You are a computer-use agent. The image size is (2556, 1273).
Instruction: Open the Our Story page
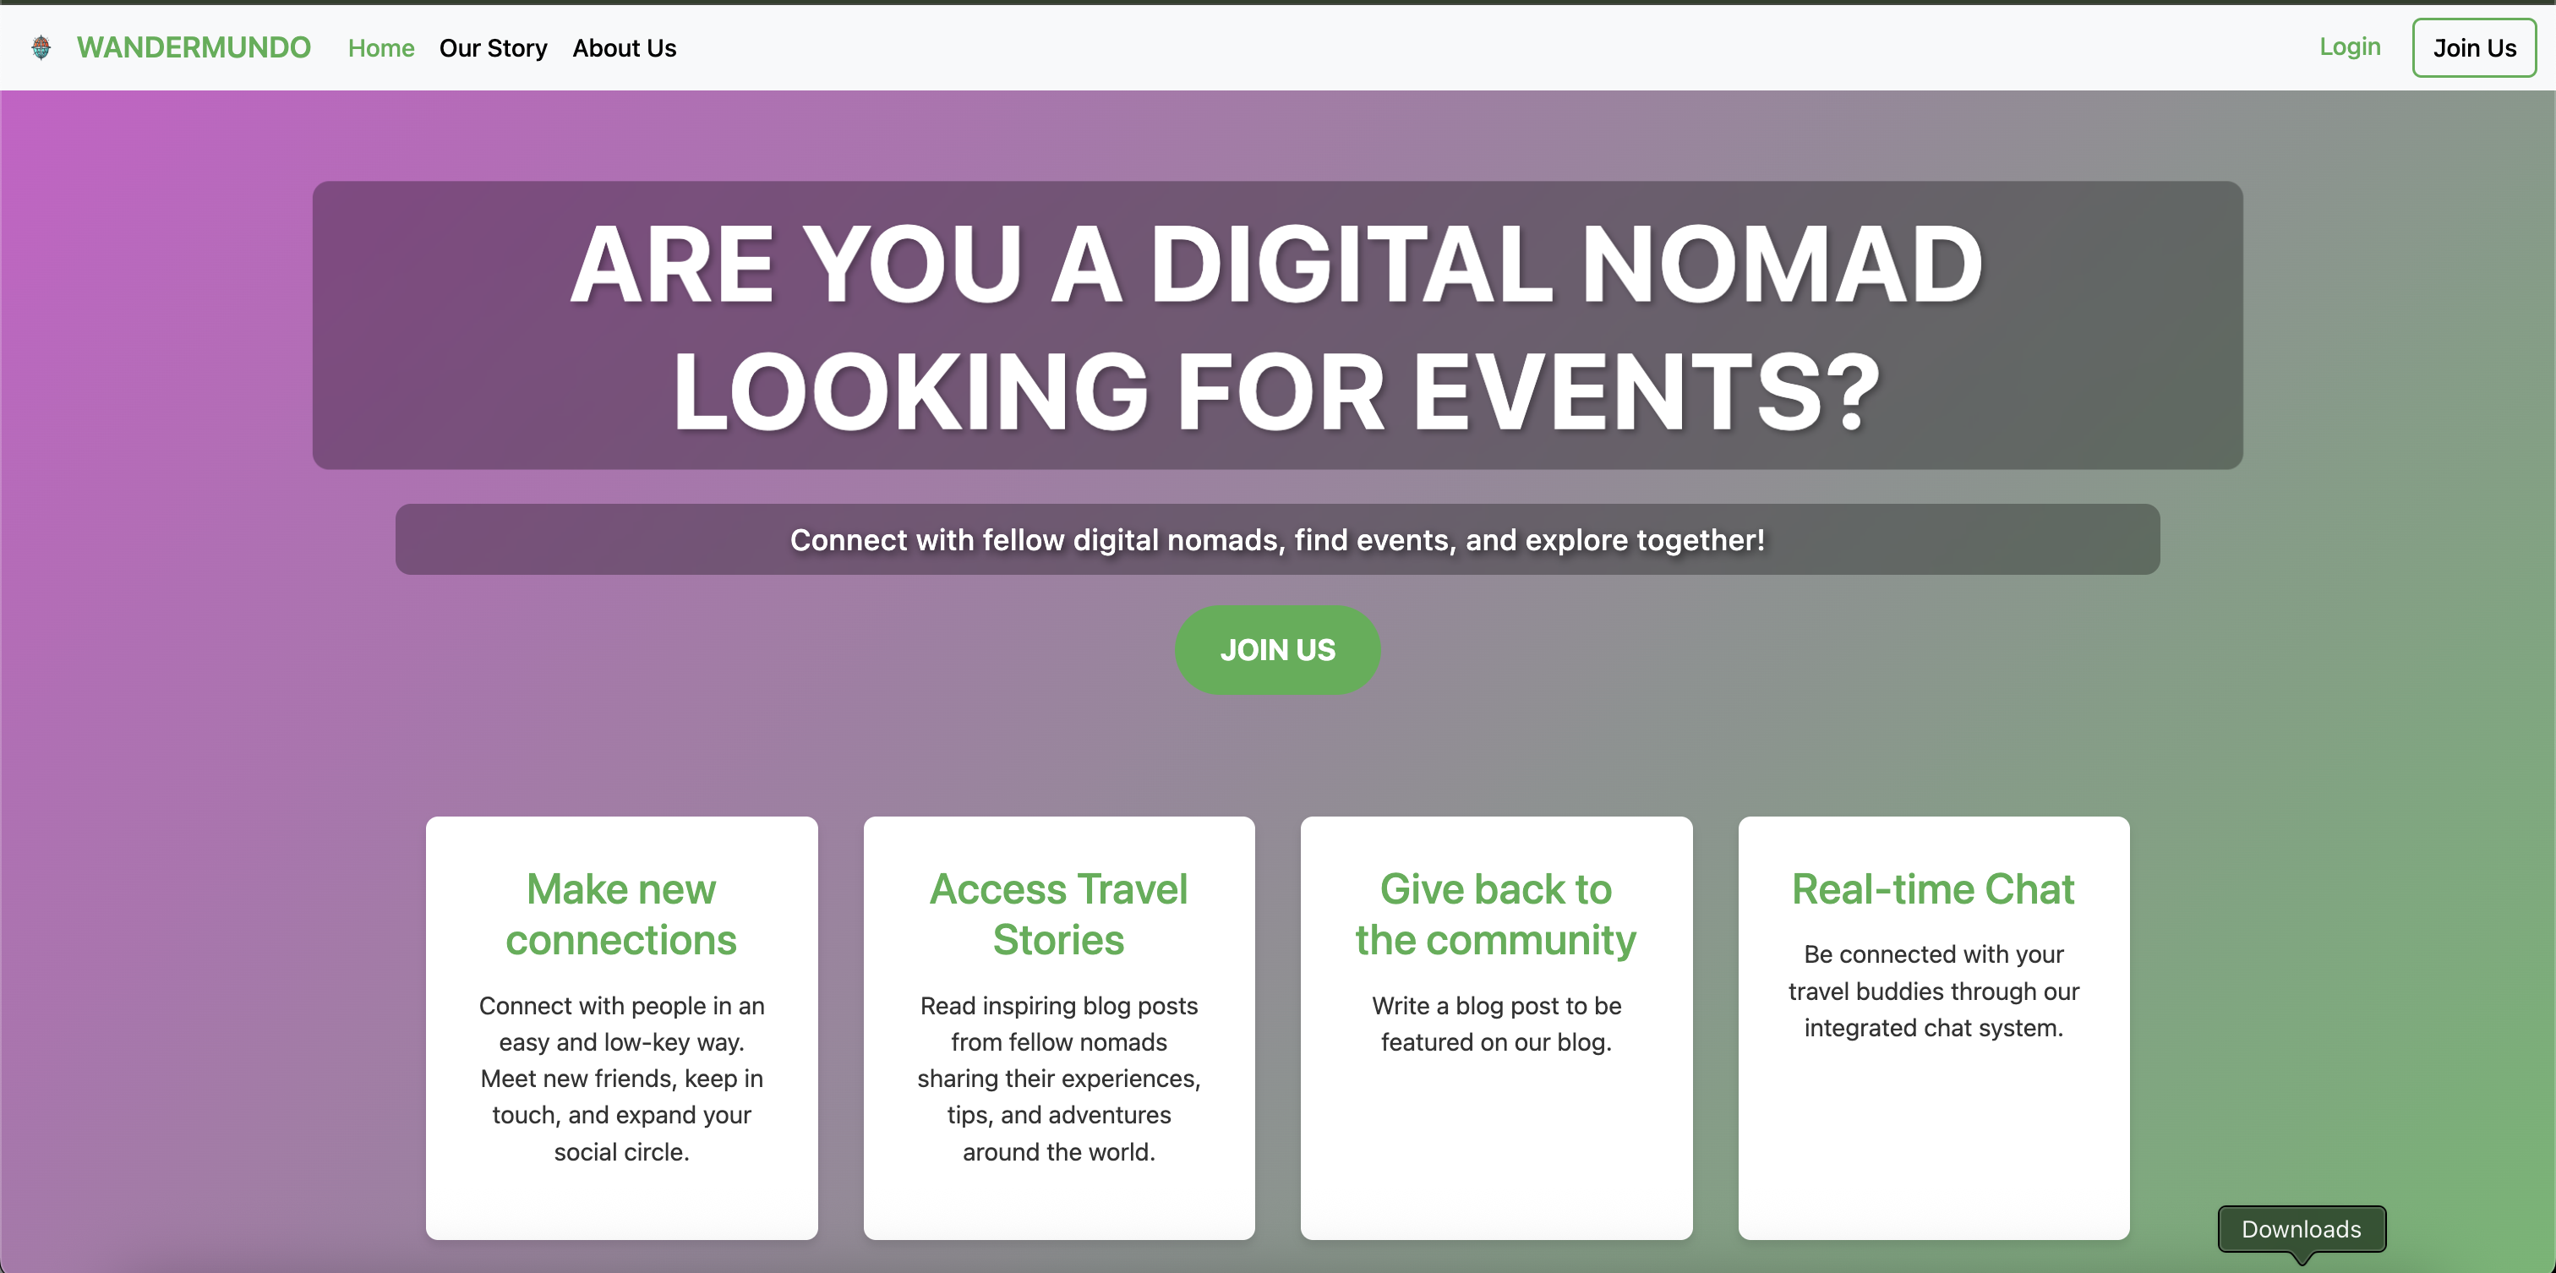click(492, 47)
